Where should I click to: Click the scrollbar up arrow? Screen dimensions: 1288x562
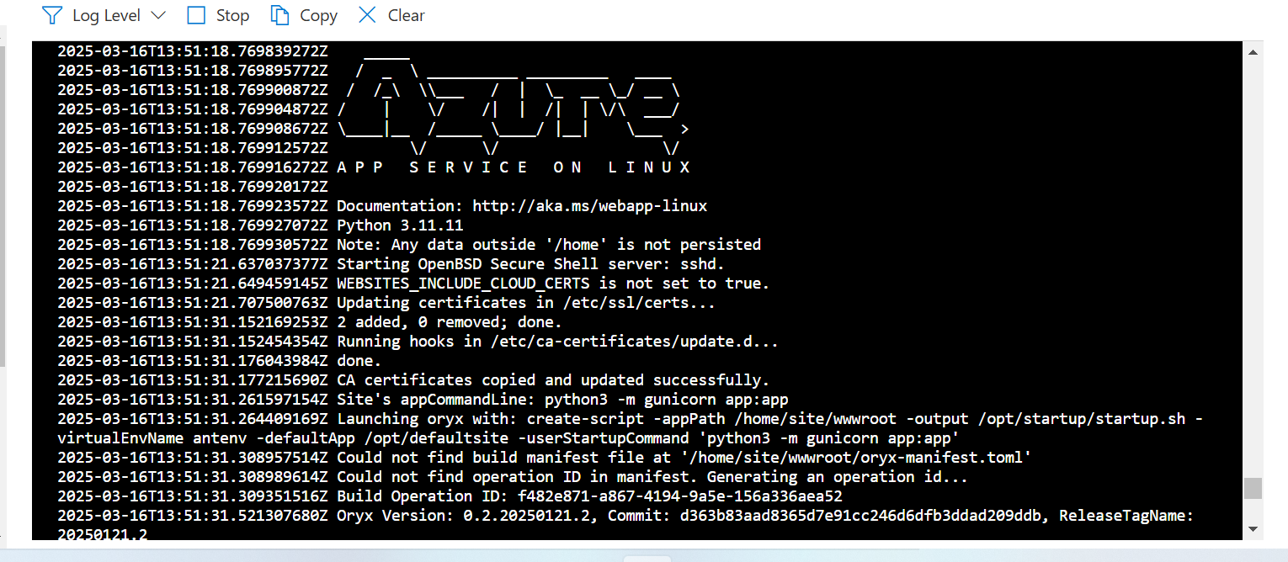pyautogui.click(x=1251, y=53)
